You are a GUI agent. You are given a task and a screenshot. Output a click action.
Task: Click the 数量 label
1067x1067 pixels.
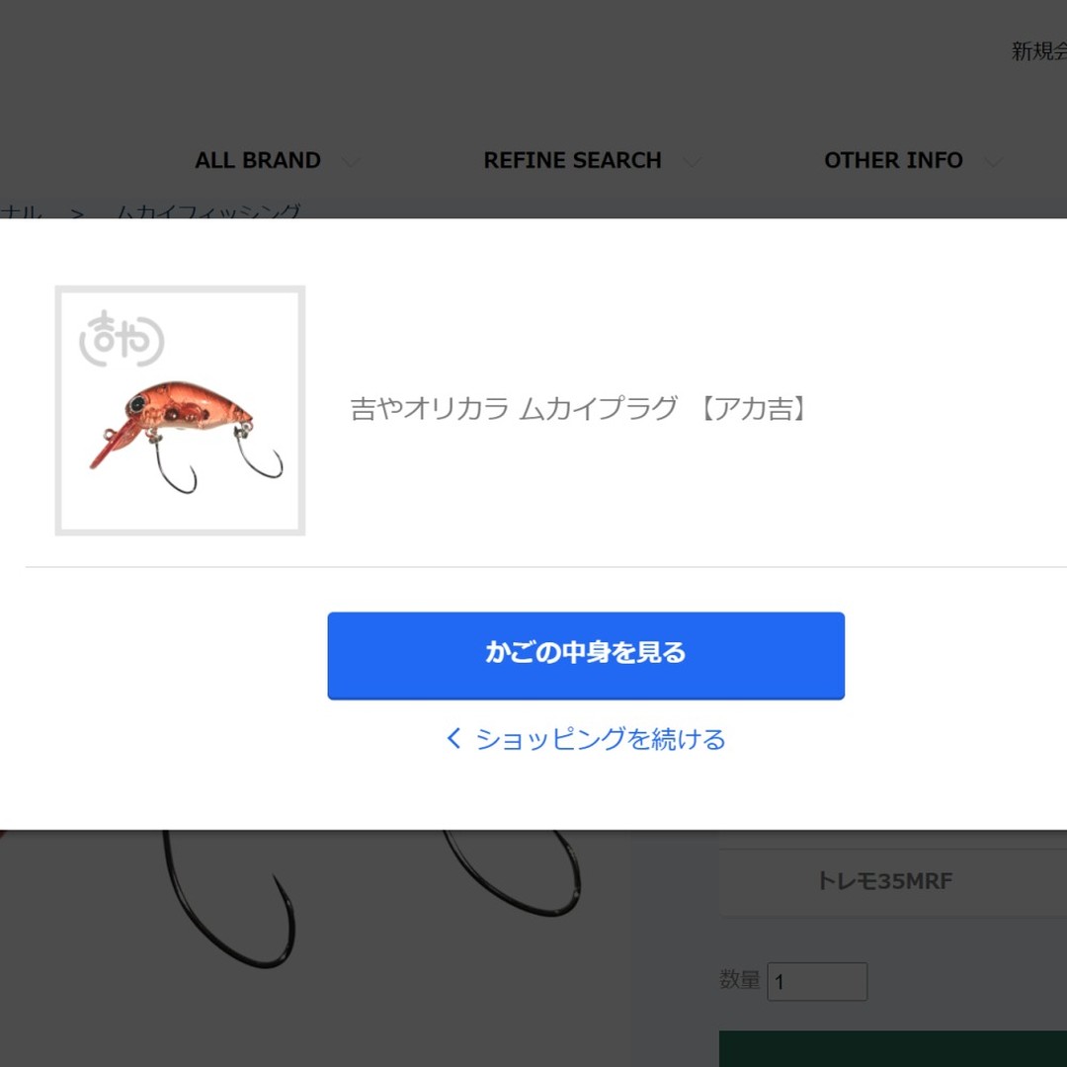[740, 980]
